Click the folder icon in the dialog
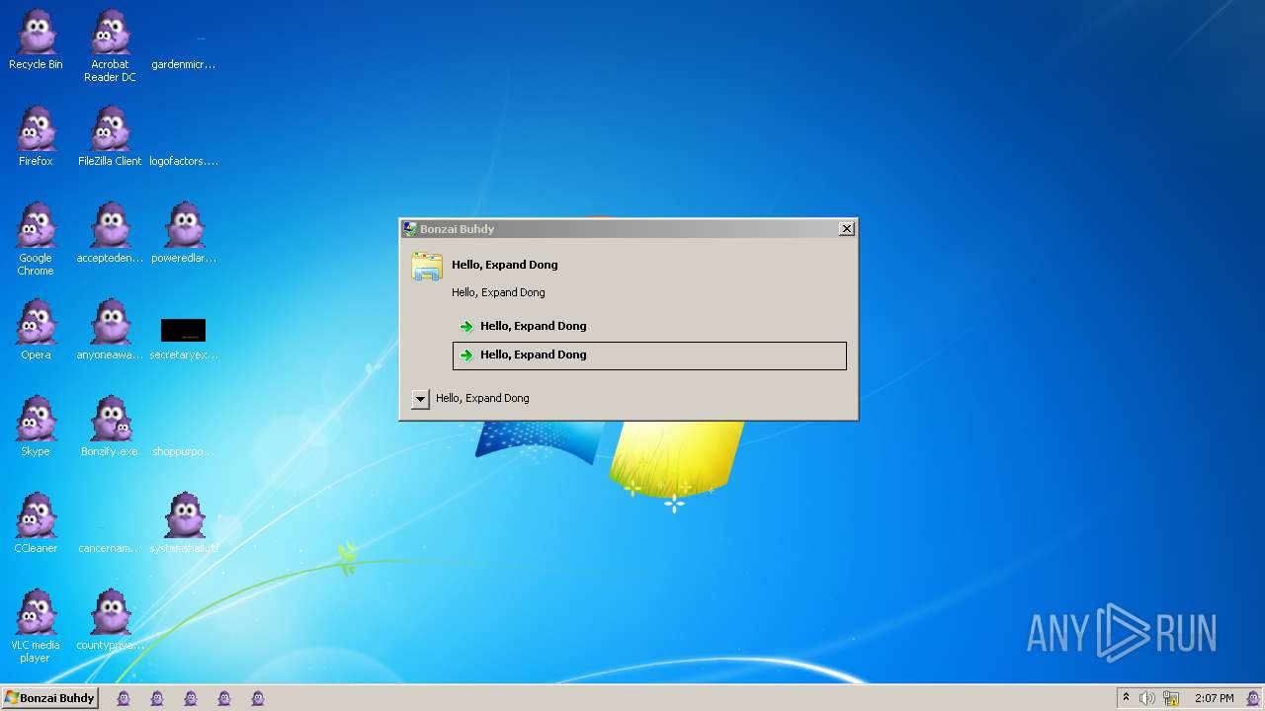 coord(427,267)
